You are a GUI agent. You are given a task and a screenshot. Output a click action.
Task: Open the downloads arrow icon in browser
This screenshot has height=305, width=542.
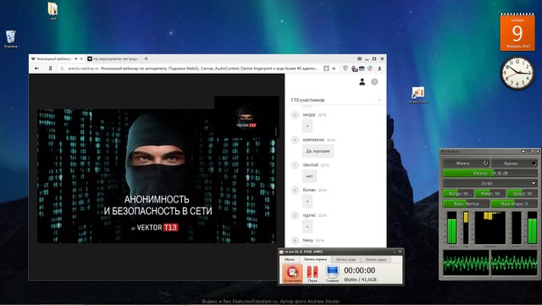(x=379, y=69)
